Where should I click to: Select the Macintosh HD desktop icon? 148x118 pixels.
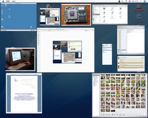pos(139,8)
